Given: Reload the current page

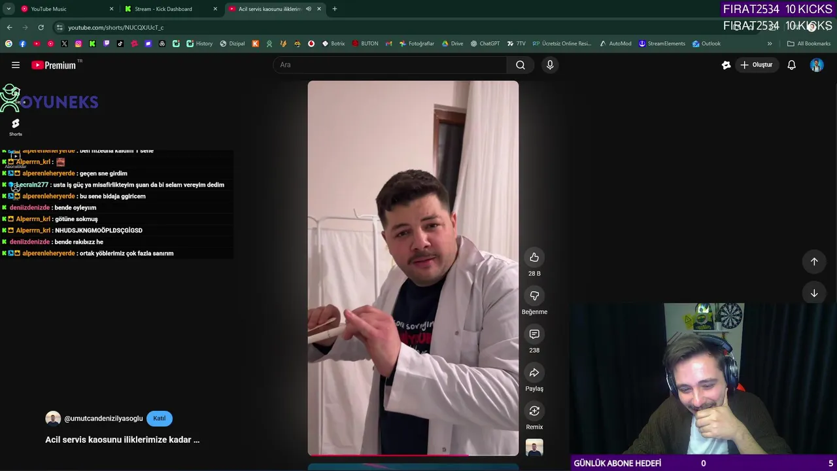Looking at the screenshot, I should (41, 27).
